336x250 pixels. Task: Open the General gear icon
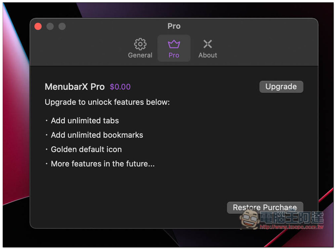point(140,44)
